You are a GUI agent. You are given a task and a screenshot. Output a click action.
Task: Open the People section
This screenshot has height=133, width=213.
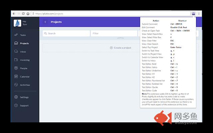pos(24,68)
